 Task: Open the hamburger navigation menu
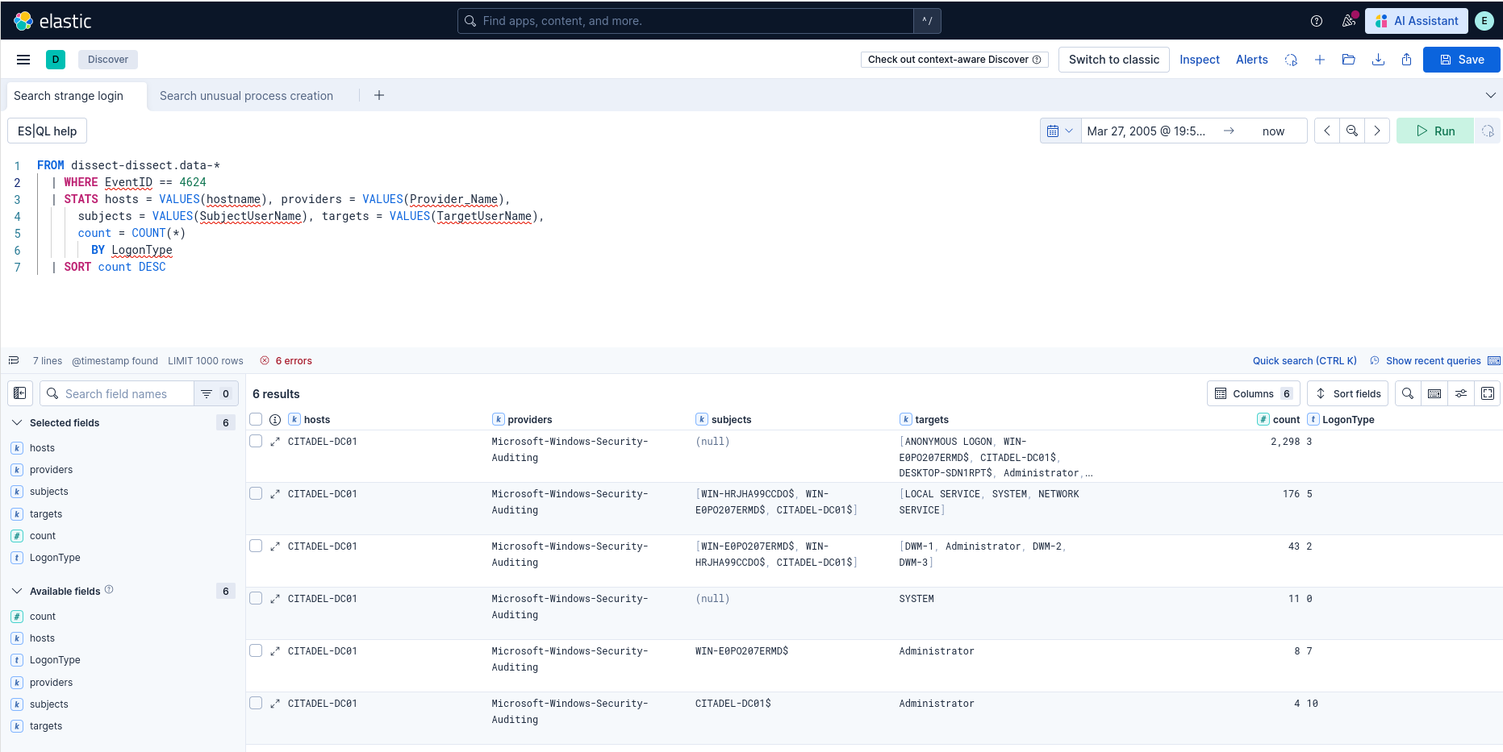(23, 60)
